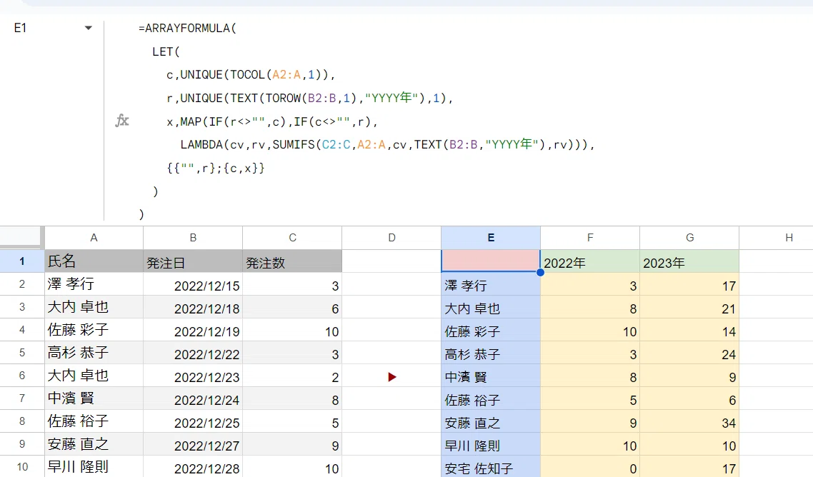Click date cell 2022/12/23
813x477 pixels.
point(193,376)
